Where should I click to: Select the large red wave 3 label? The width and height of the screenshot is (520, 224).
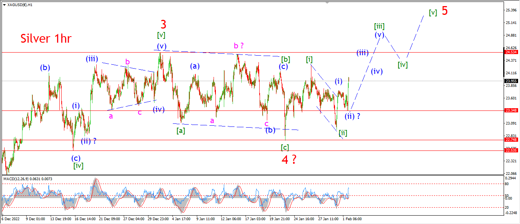click(x=163, y=25)
